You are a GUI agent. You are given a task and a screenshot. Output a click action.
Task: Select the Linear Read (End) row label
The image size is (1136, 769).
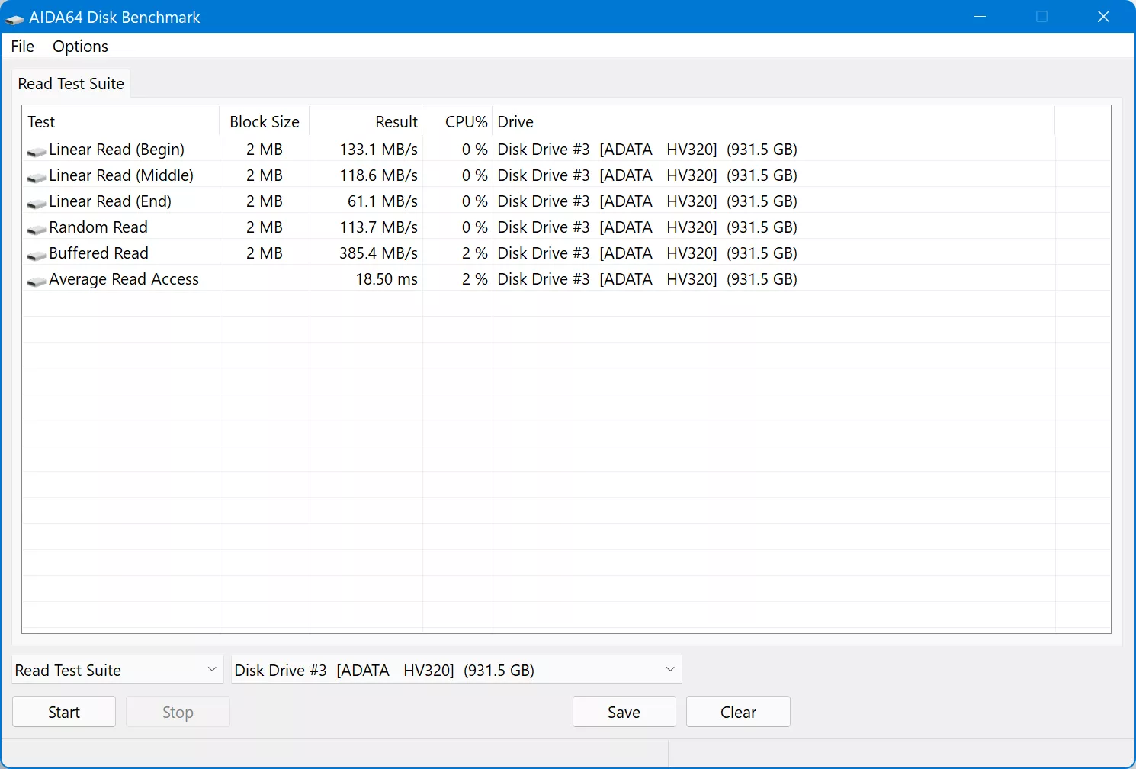click(111, 201)
